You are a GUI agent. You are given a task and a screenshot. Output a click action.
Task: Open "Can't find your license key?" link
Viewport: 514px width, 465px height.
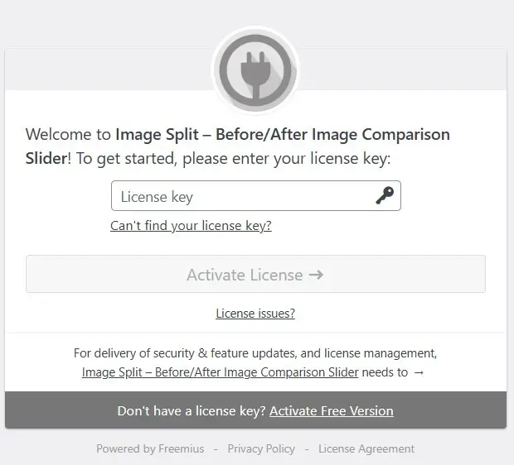pyautogui.click(x=191, y=225)
